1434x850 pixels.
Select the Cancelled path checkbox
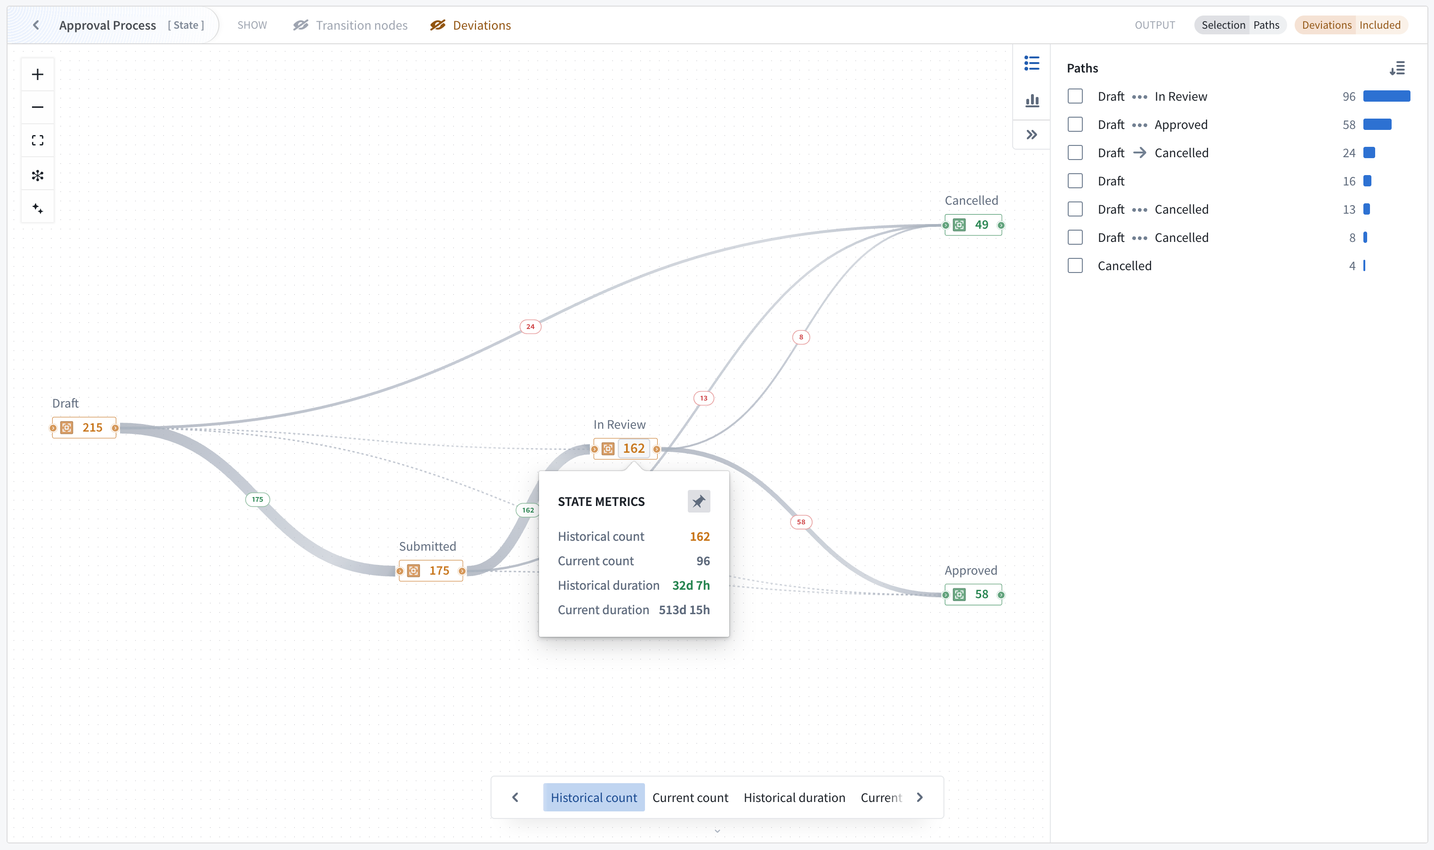pos(1075,265)
